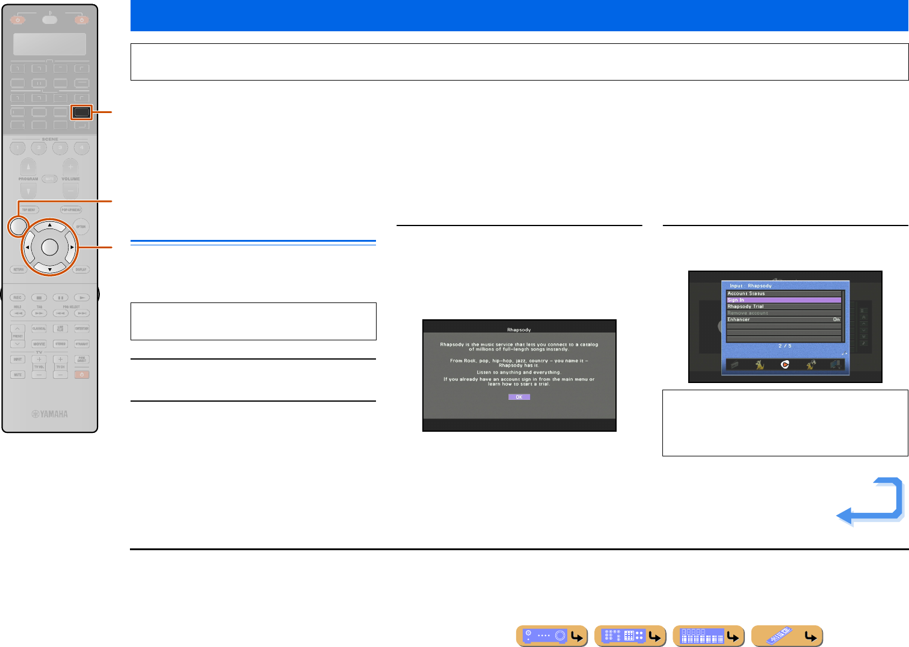Click the cursor down arrow key
Image resolution: width=909 pixels, height=647 pixels.
50,269
